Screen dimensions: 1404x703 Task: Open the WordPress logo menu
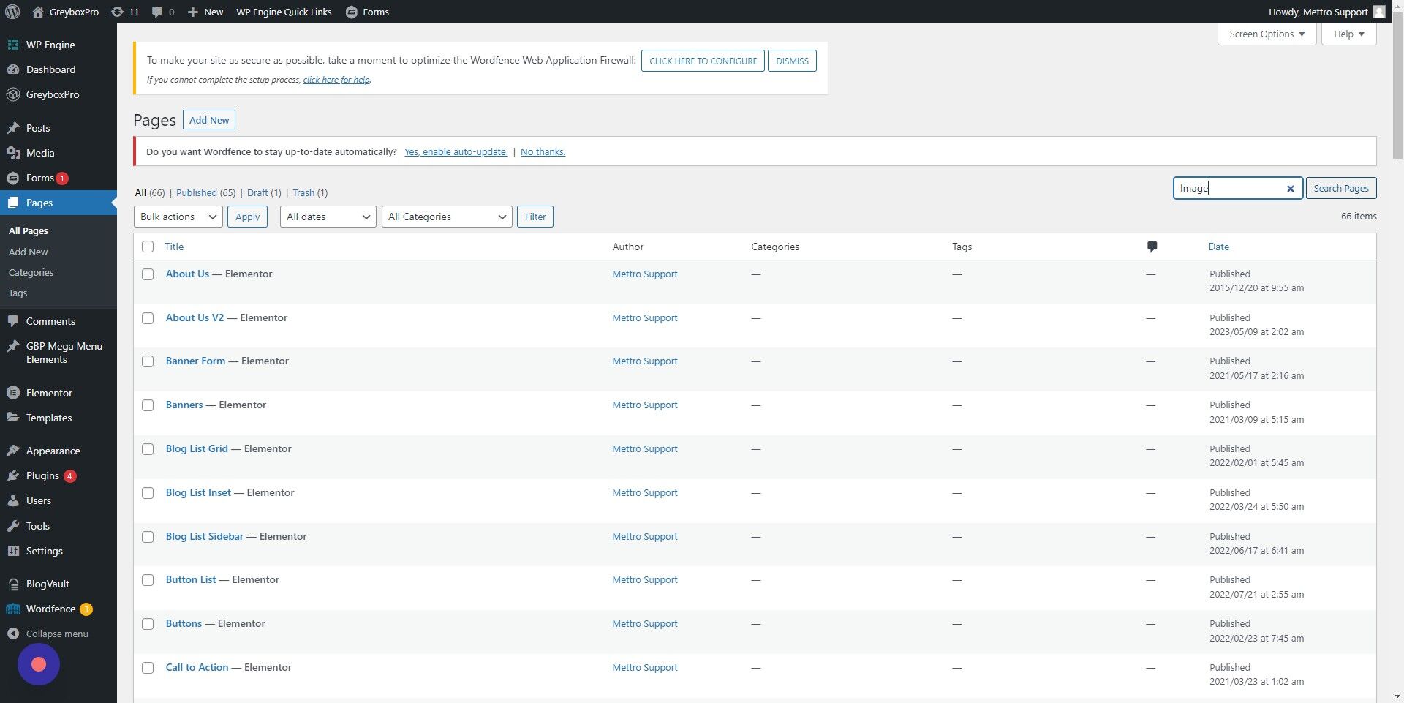coord(11,12)
